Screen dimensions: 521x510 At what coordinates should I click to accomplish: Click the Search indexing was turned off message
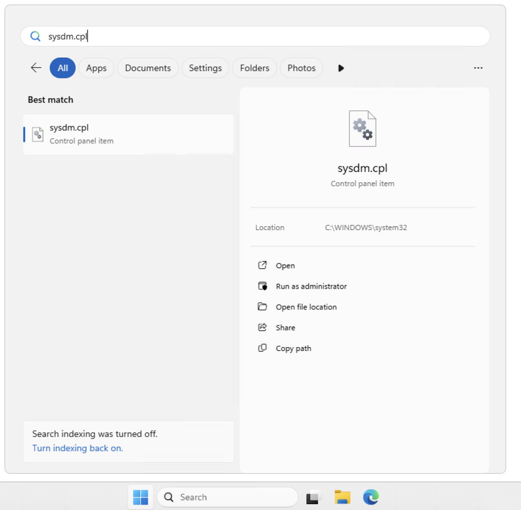pyautogui.click(x=95, y=434)
